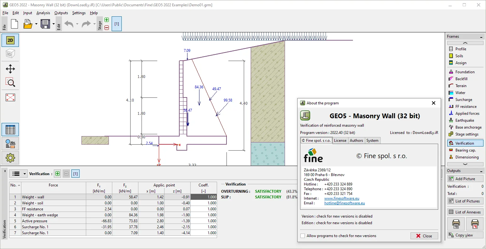Add a new construction stage
Image resolution: width=486 pixels, height=249 pixels.
point(107,20)
